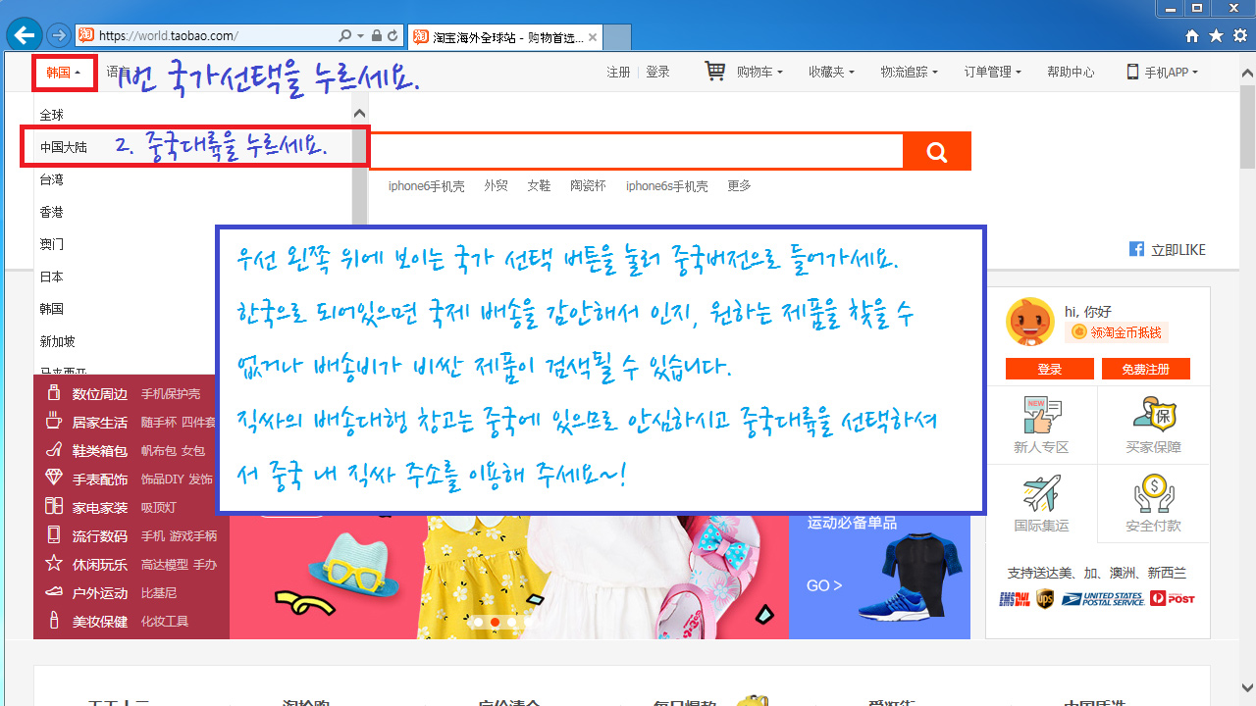Click the 数位周边 category icon
The height and width of the screenshot is (706, 1256).
coord(54,393)
